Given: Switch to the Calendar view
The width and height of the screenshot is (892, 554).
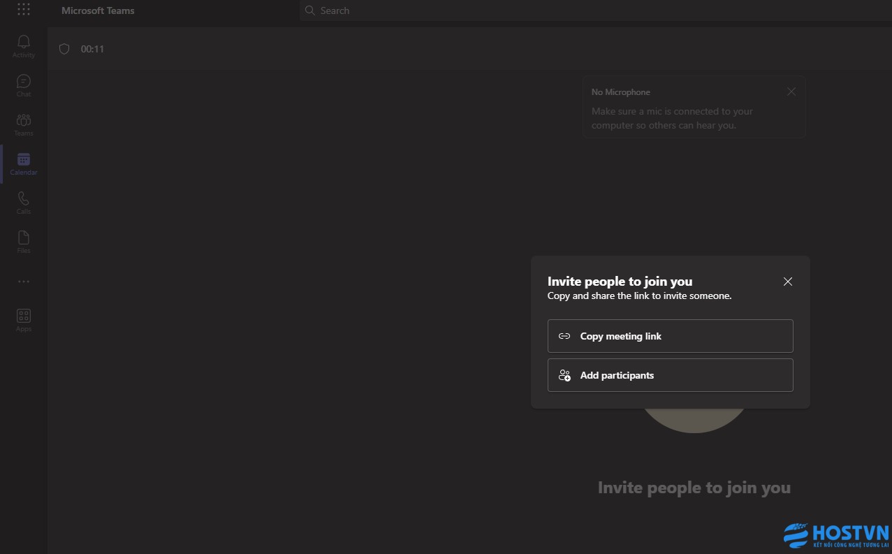Looking at the screenshot, I should (24, 163).
